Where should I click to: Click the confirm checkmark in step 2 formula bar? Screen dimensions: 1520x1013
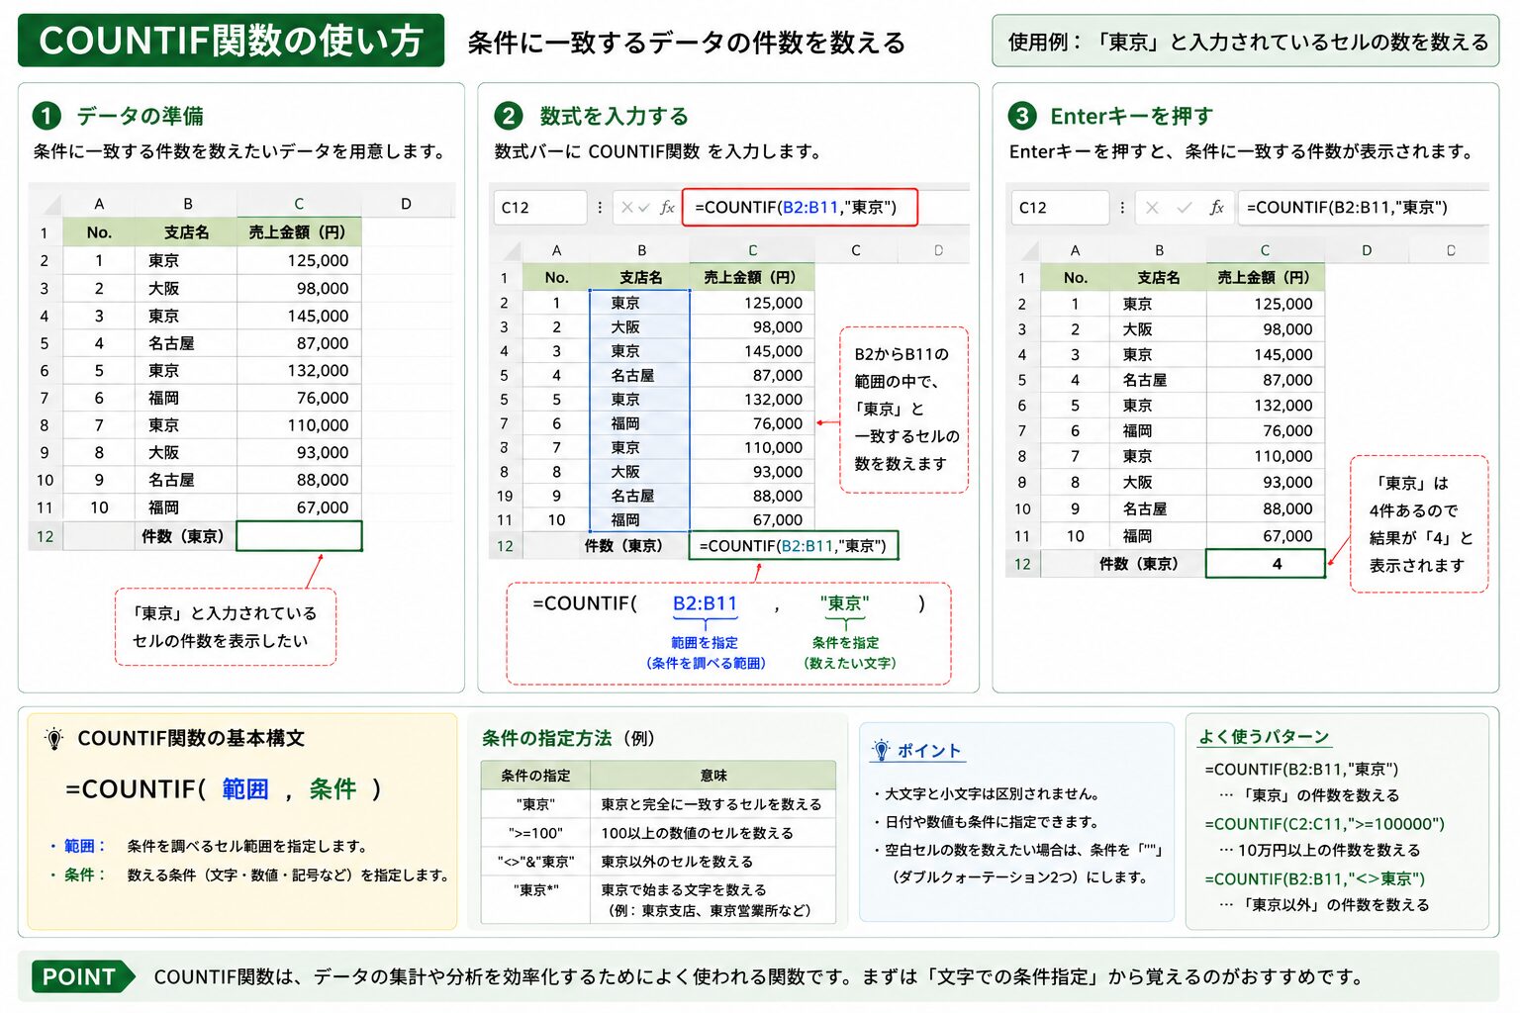644,208
